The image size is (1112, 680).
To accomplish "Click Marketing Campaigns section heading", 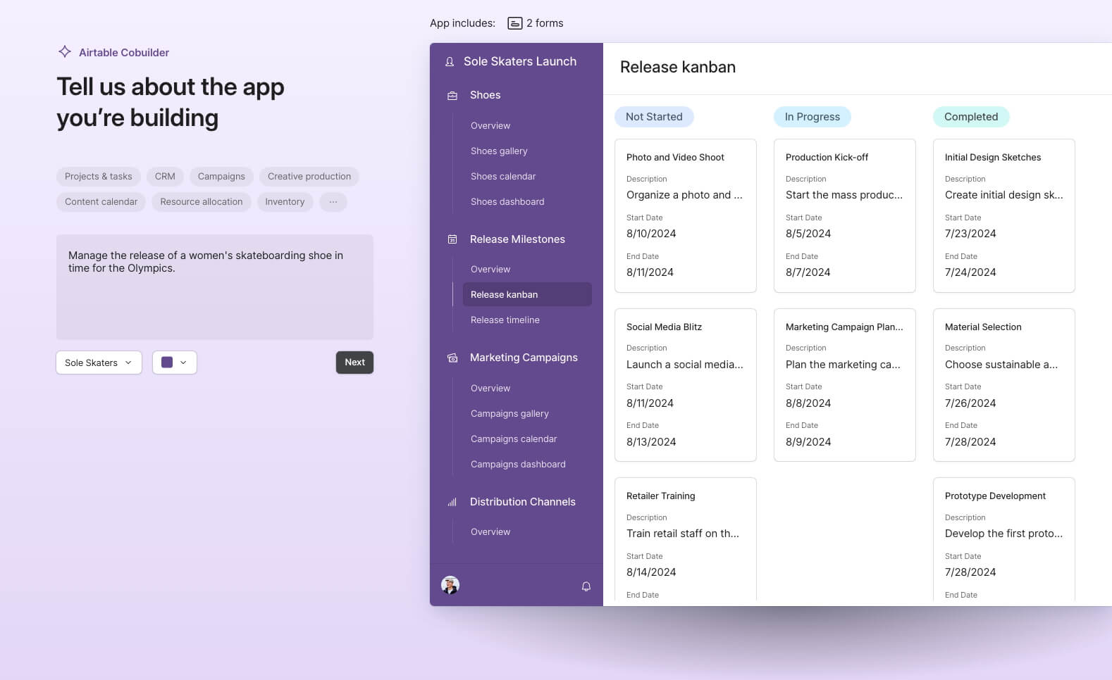I will click(524, 358).
